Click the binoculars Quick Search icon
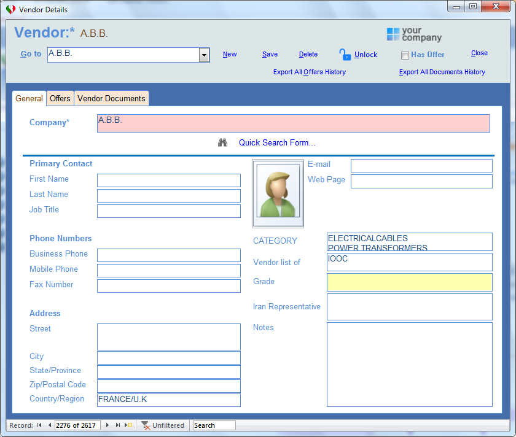This screenshot has height=437, width=516. point(223,143)
